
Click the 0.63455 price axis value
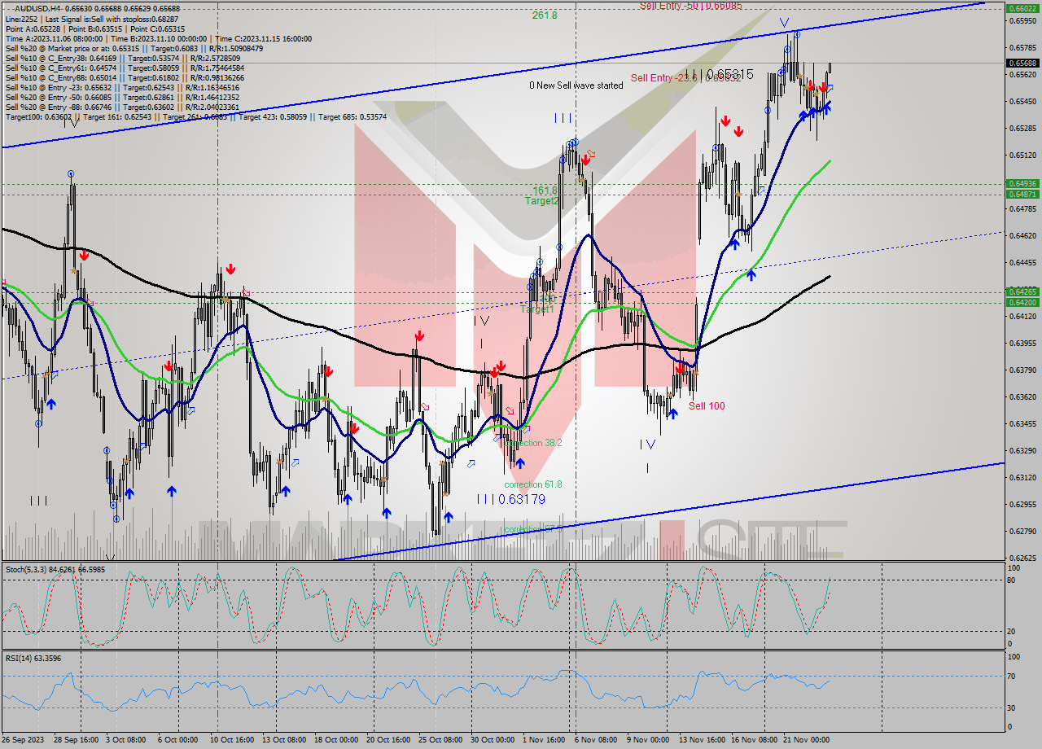[1022, 424]
